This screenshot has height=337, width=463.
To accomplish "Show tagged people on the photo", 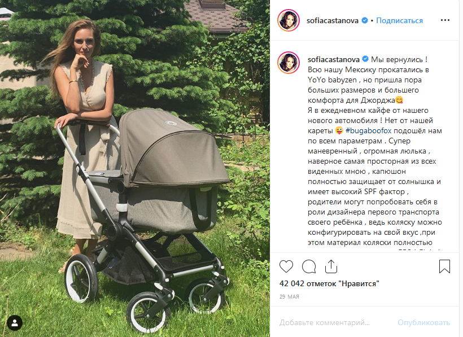I will click(x=15, y=322).
